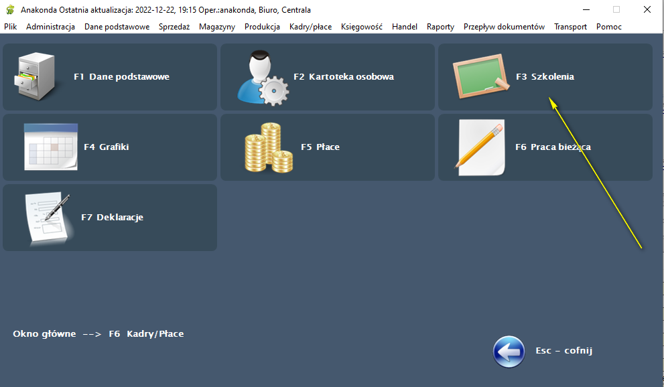Open the Administracja menu
The width and height of the screenshot is (664, 387).
(50, 27)
